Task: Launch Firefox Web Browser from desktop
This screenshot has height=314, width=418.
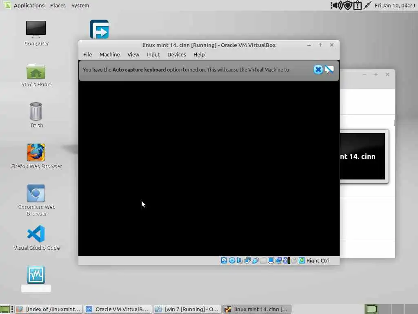Action: [36, 156]
